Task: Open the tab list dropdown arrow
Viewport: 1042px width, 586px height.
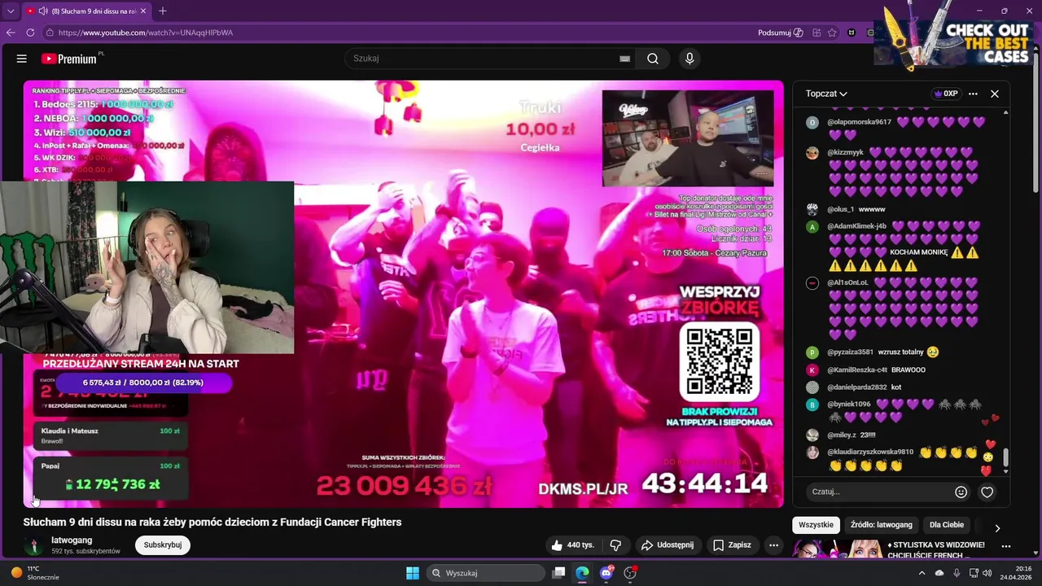Action: coord(11,11)
